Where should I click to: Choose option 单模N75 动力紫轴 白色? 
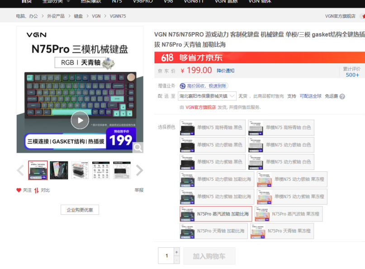tap(281, 162)
